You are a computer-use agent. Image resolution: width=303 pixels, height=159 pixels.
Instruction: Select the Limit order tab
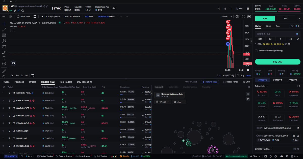click(x=268, y=26)
